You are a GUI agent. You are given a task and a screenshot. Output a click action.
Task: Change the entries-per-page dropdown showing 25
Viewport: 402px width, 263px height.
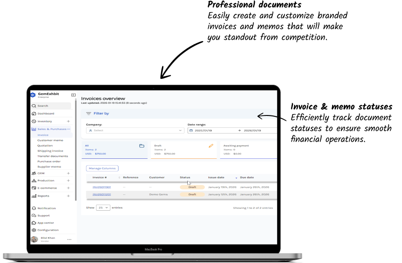pos(104,208)
